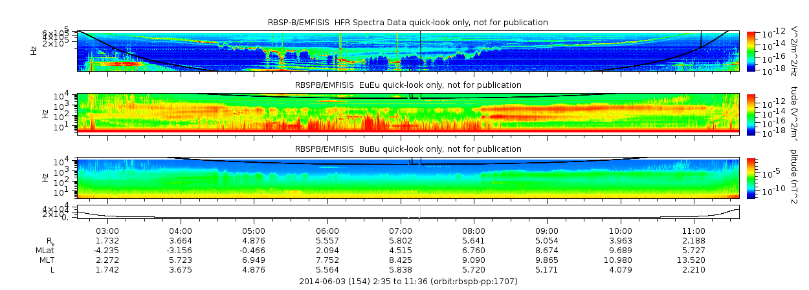Viewport: 809px width, 290px height.
Task: Click the 03:00 time axis label
Action: [x=107, y=231]
